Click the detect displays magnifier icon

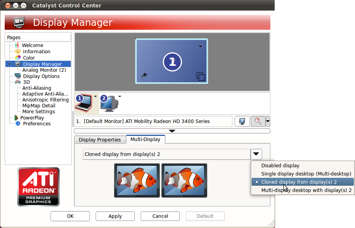(x=258, y=121)
